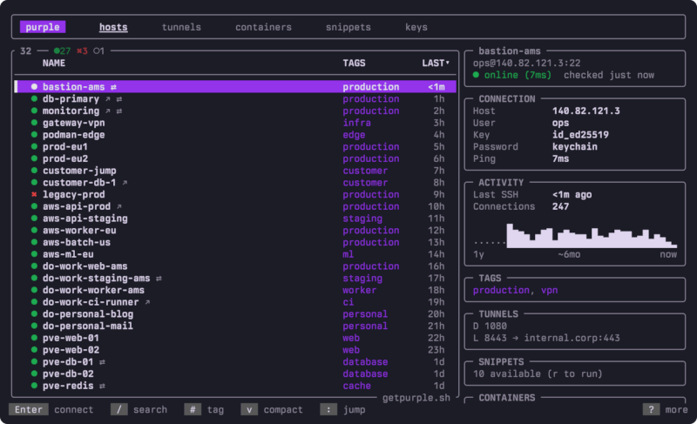
Task: Click the arrow icon next to db-primary
Action: pyautogui.click(x=107, y=99)
